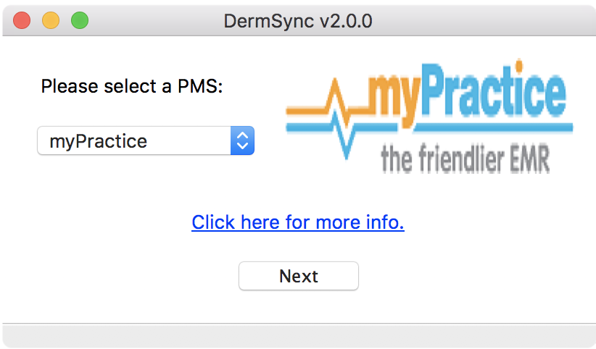The width and height of the screenshot is (596, 349).
Task: Click the separator line above status bar
Action: pos(298,323)
